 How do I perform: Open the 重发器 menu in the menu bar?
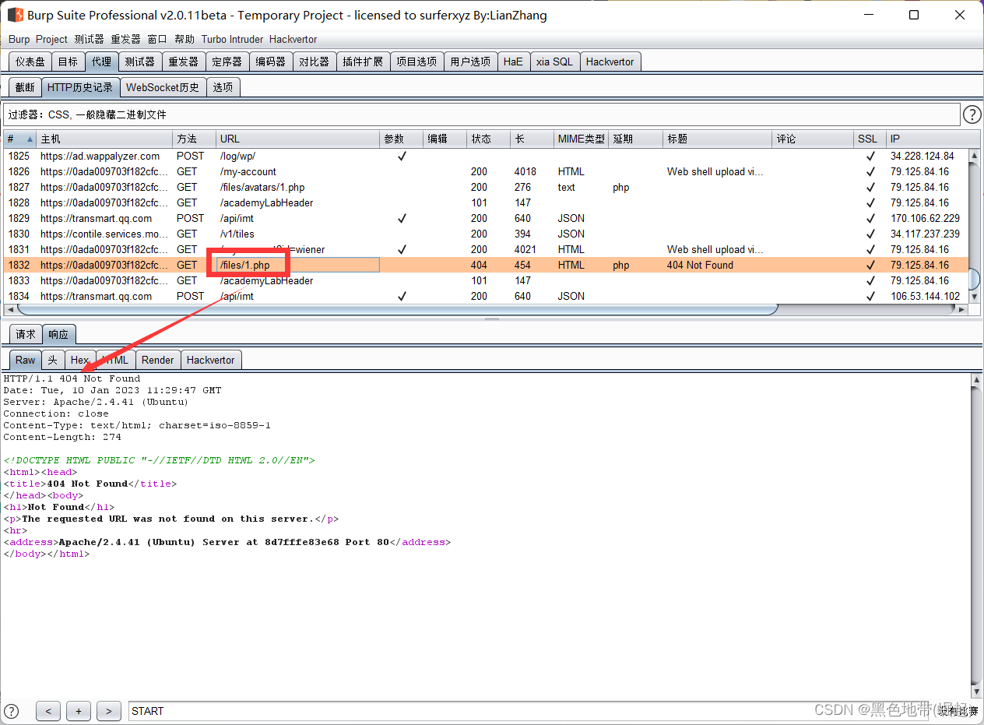tap(125, 39)
